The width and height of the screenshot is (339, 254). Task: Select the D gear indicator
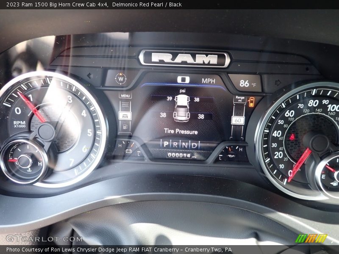click(193, 145)
